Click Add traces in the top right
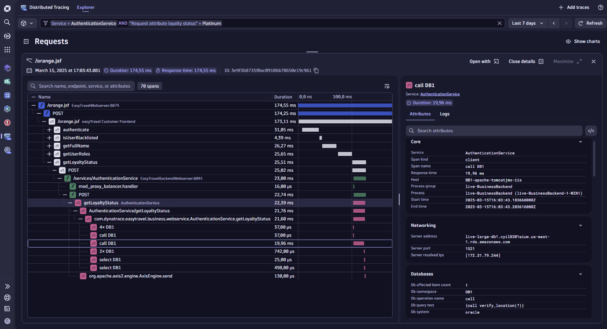The width and height of the screenshot is (607, 329). [x=574, y=7]
